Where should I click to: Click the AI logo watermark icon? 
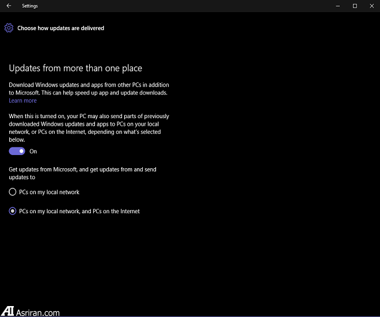tap(7, 311)
